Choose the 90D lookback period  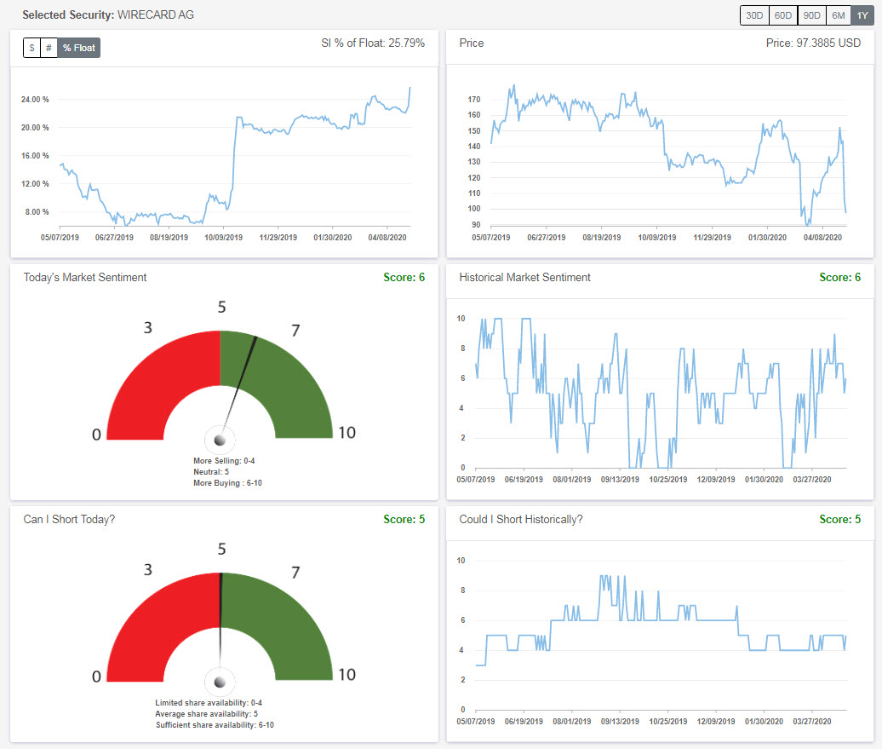pyautogui.click(x=811, y=14)
